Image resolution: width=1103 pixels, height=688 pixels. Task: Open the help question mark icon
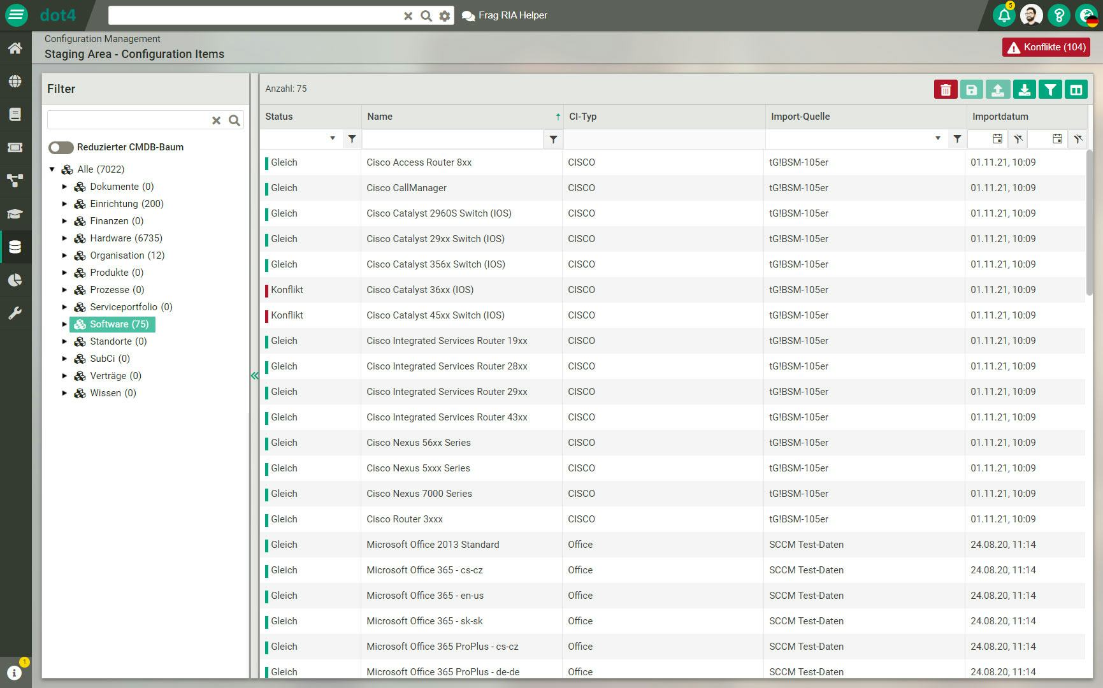(1059, 15)
